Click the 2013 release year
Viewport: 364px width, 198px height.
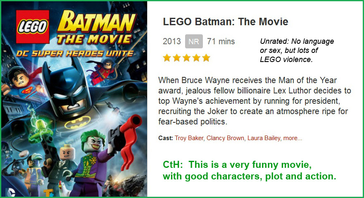click(x=172, y=41)
